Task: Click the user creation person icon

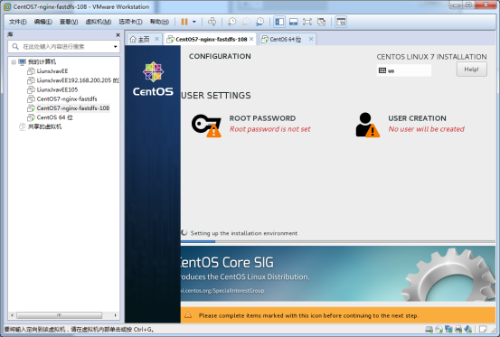Action: (x=367, y=125)
